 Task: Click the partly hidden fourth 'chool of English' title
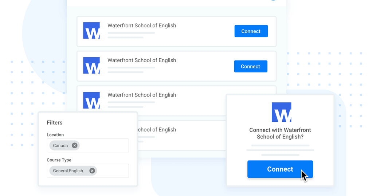click(157, 130)
